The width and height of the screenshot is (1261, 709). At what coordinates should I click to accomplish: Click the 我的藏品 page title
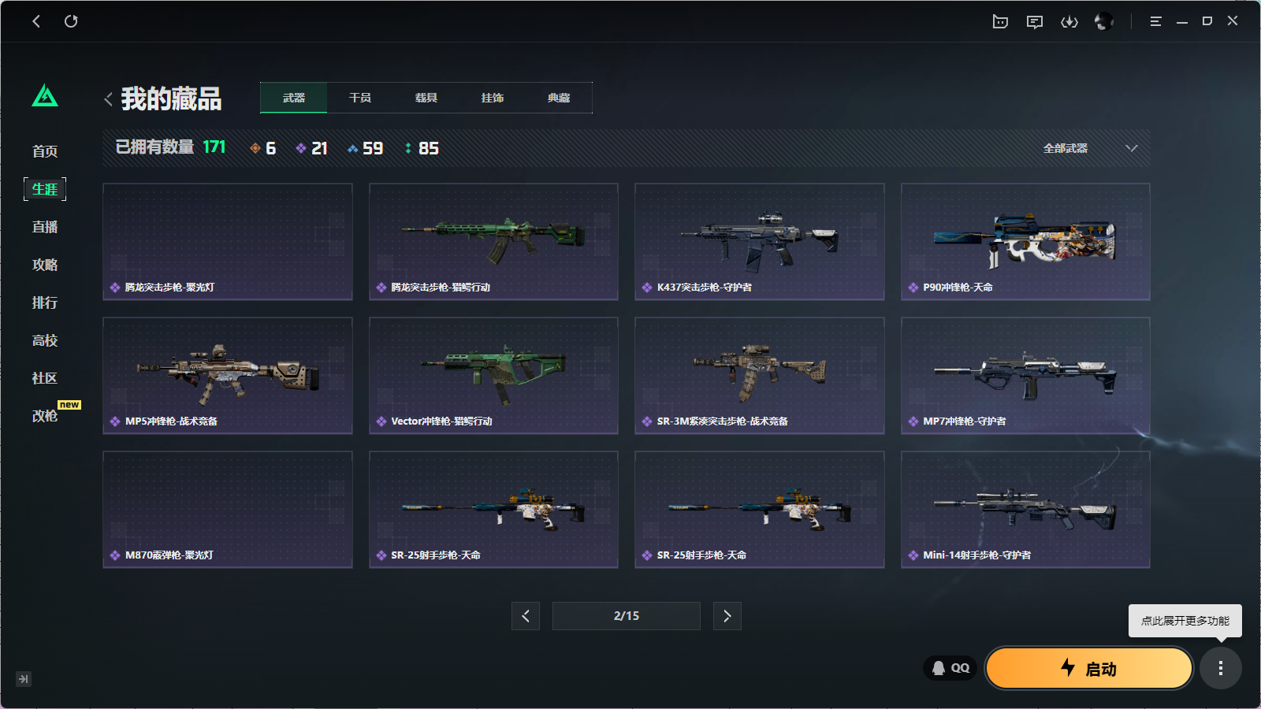pyautogui.click(x=171, y=99)
